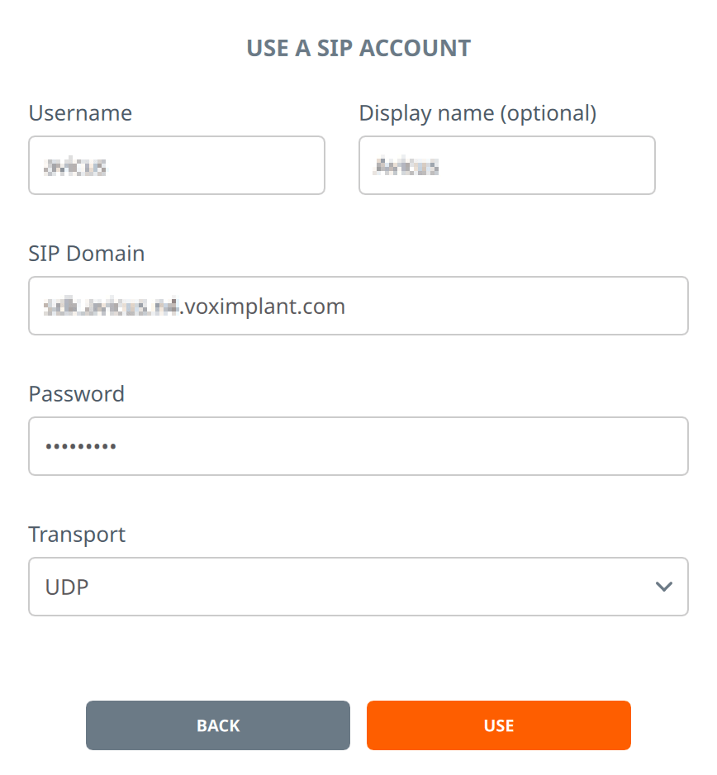717x775 pixels.
Task: Select the masked password dots
Action: click(x=83, y=446)
